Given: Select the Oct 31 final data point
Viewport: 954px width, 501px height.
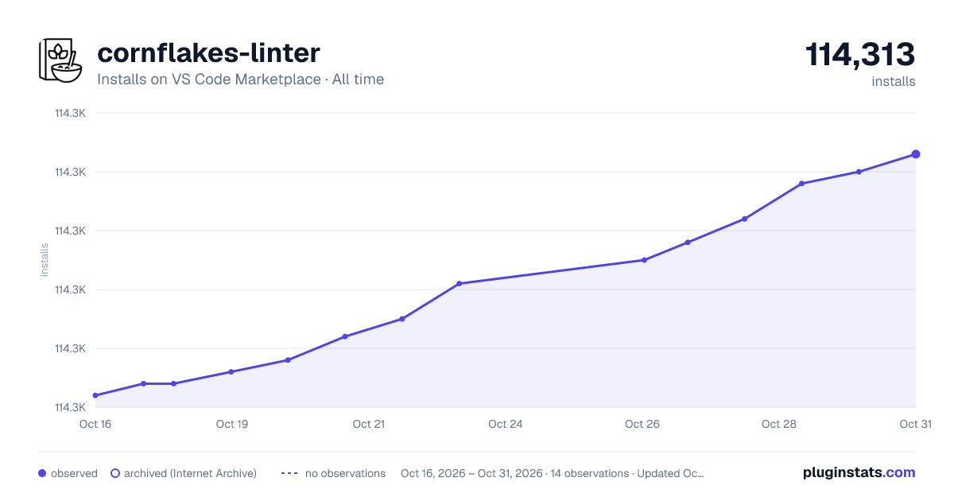Looking at the screenshot, I should click(x=916, y=154).
